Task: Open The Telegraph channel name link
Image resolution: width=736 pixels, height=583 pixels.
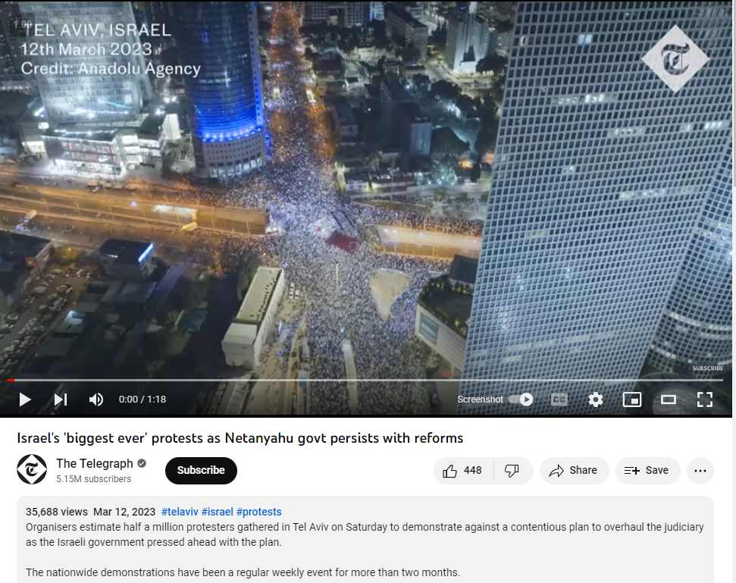Action: point(95,463)
